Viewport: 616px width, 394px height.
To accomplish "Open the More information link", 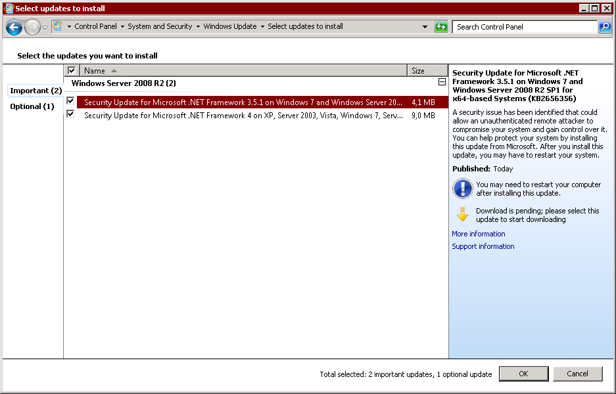I will 478,234.
